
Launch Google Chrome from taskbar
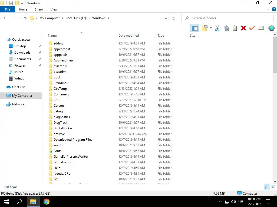tap(47, 202)
